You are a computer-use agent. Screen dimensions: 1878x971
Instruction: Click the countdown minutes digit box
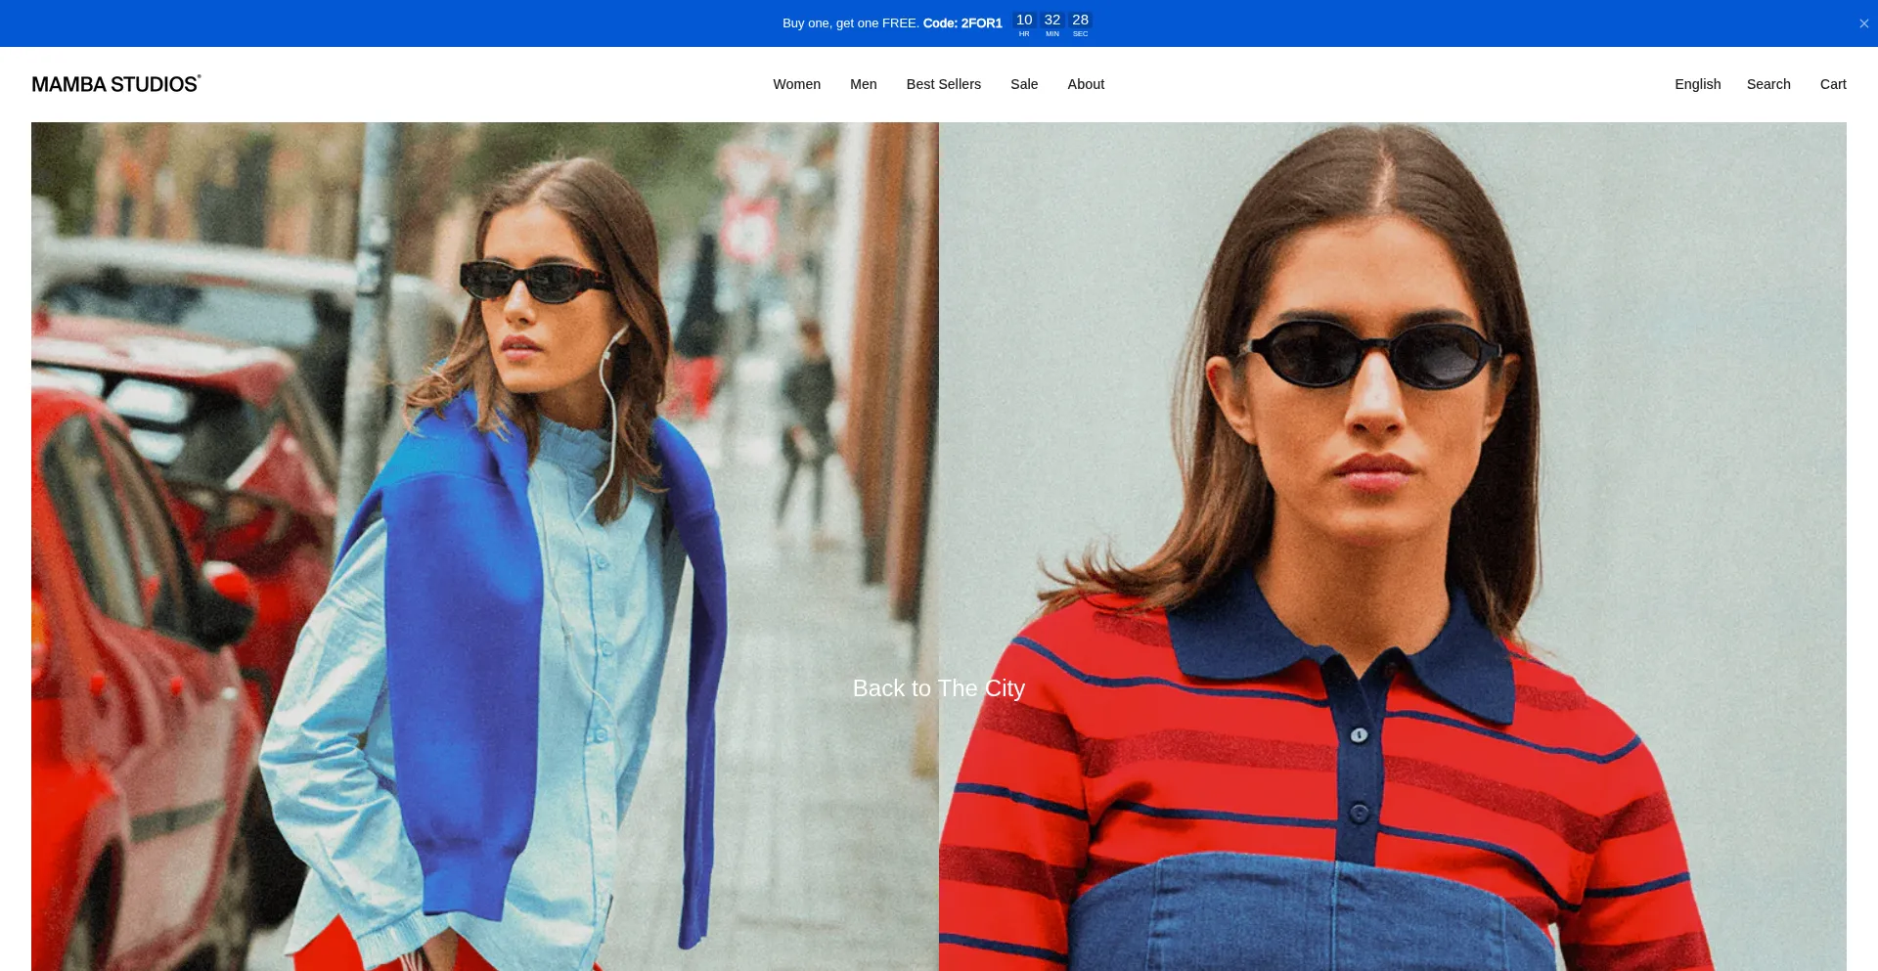(x=1052, y=23)
